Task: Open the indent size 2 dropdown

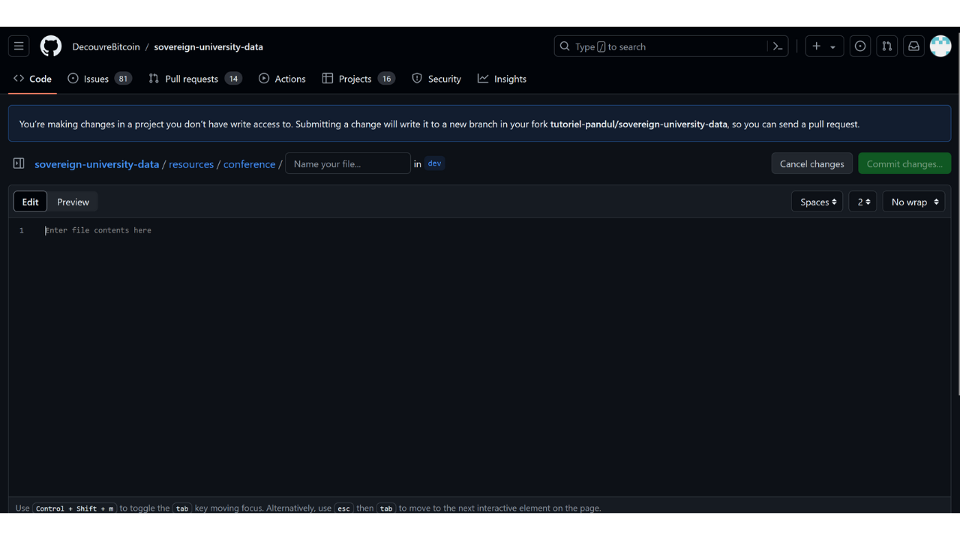Action: tap(862, 202)
